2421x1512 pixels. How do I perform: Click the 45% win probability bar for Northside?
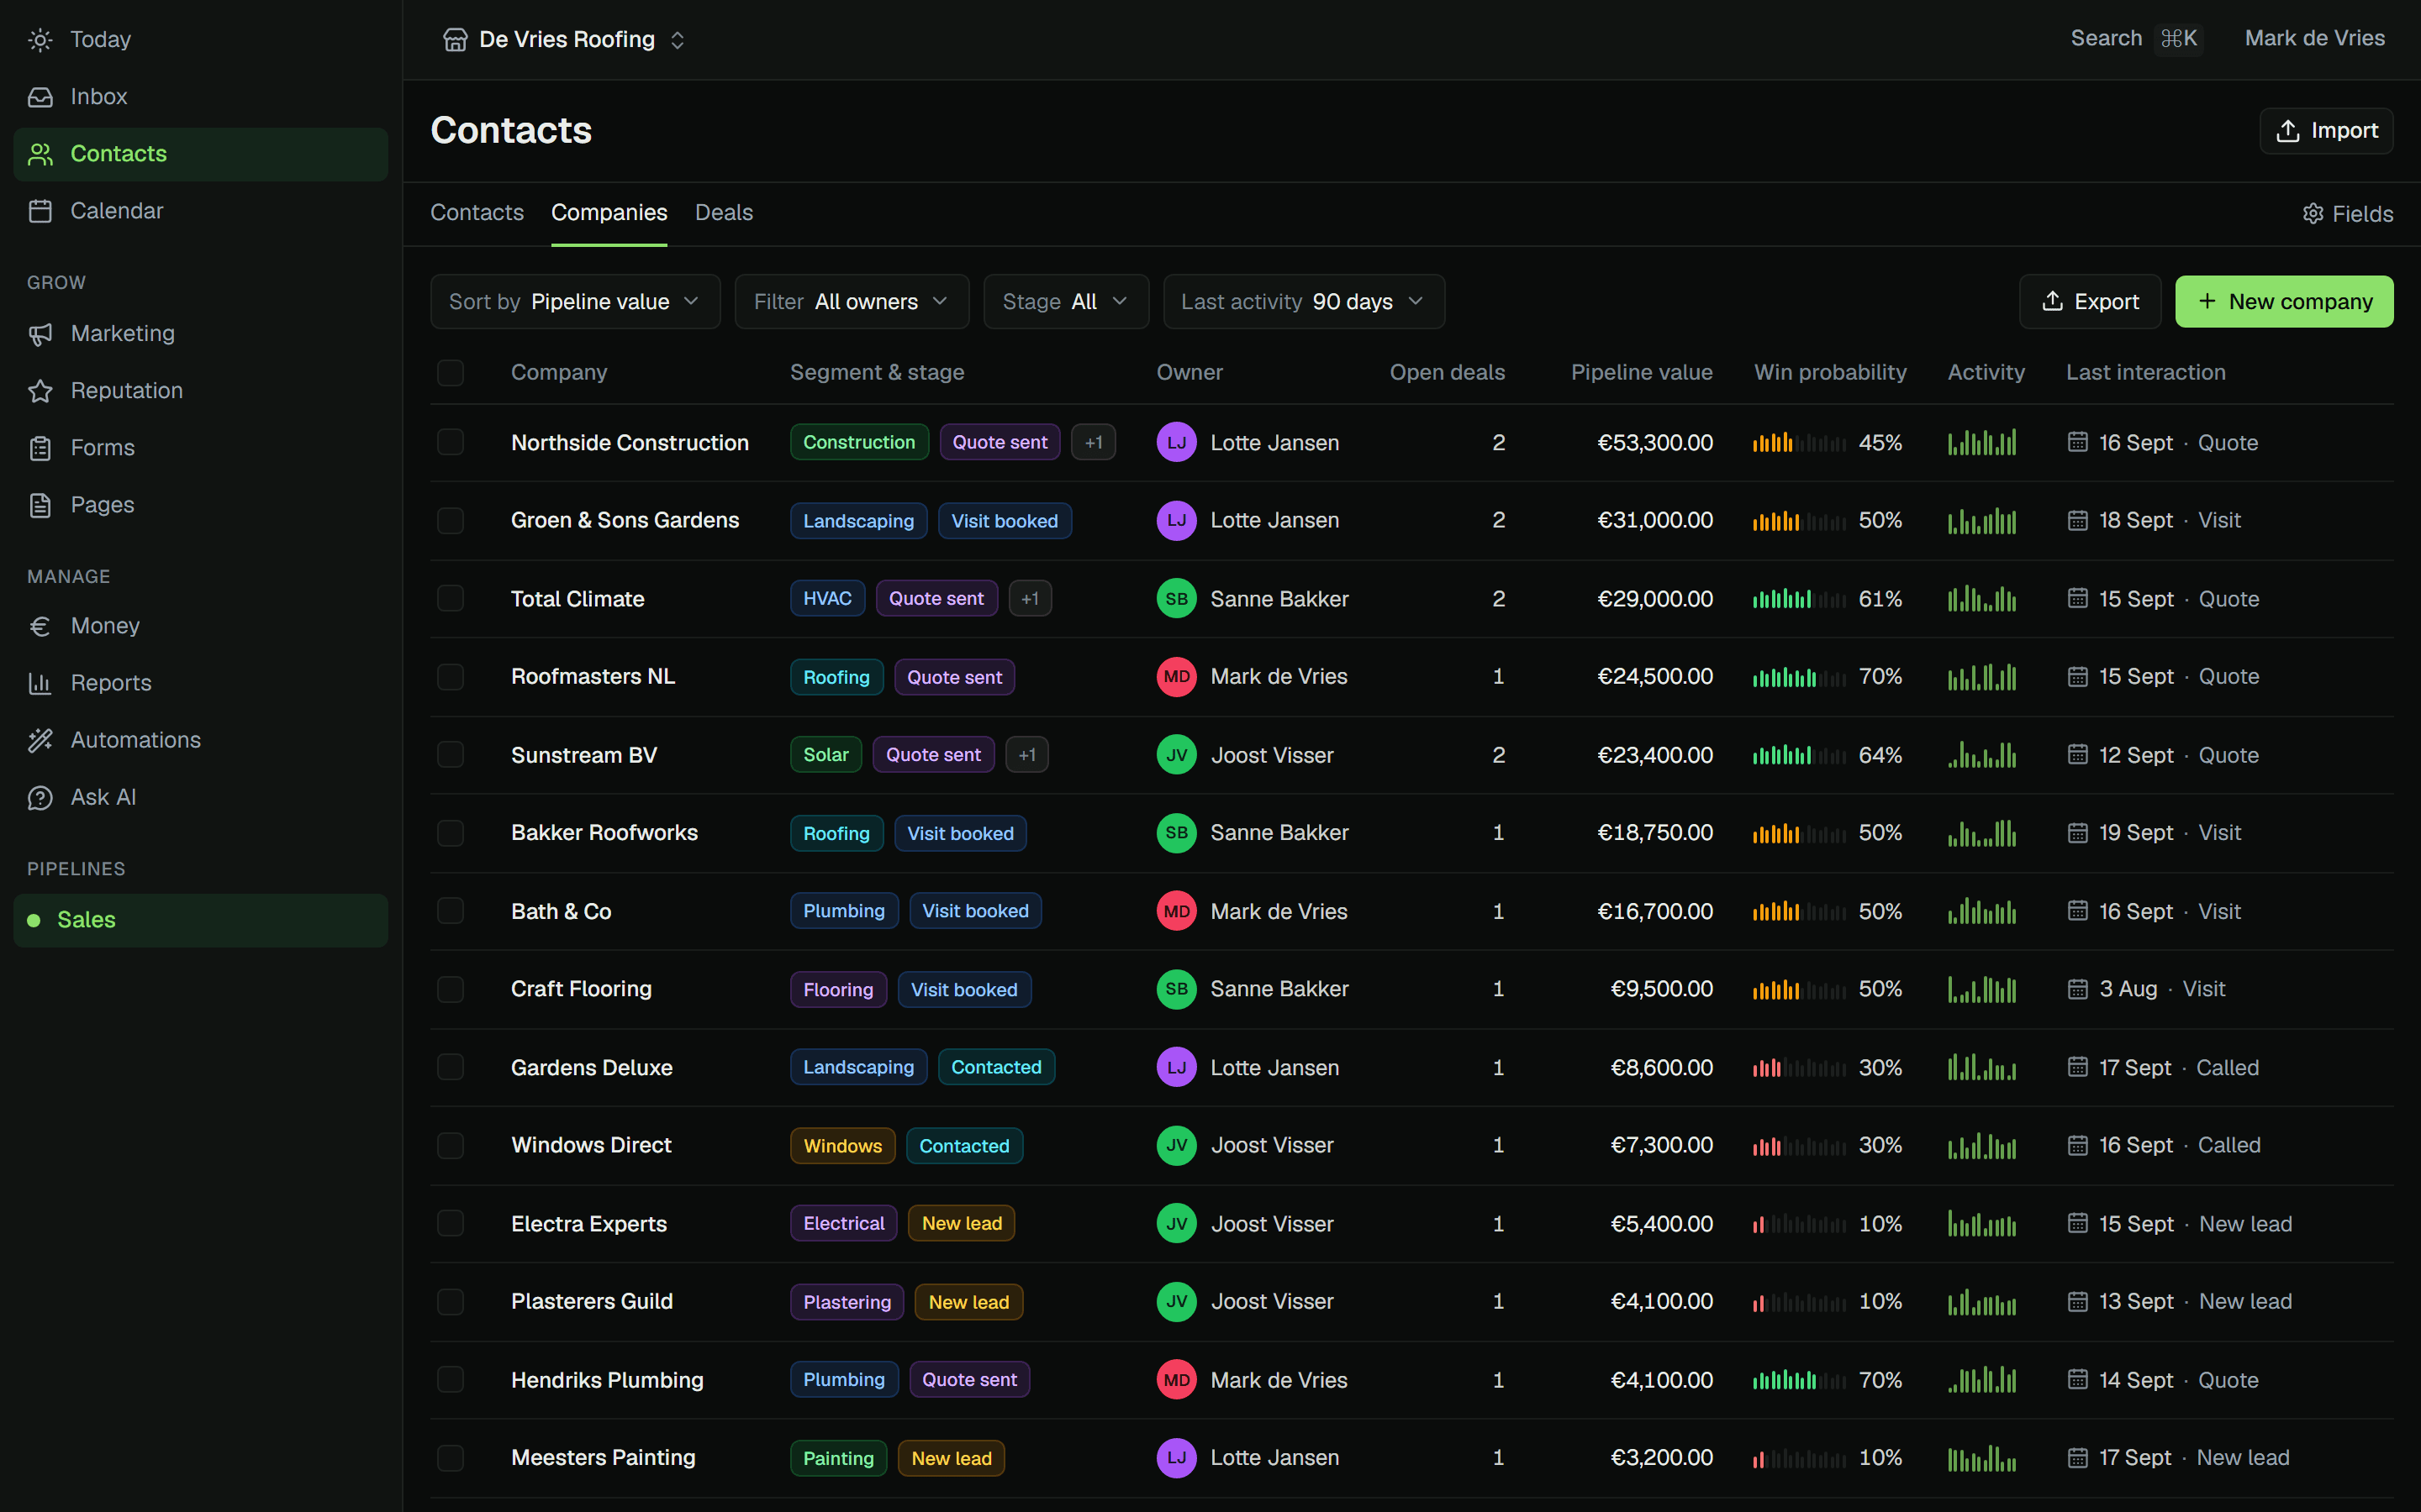tap(1799, 442)
